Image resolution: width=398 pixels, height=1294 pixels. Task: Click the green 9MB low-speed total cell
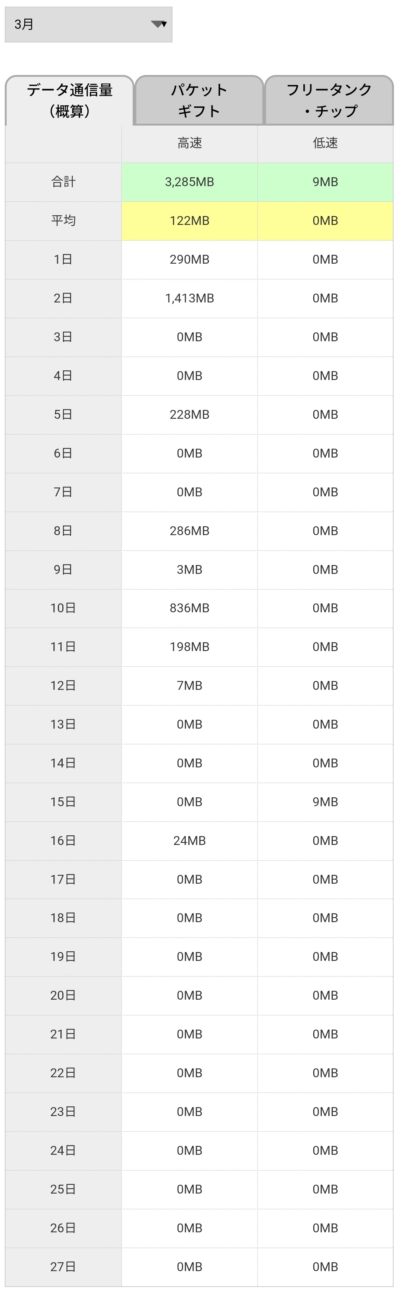[325, 182]
